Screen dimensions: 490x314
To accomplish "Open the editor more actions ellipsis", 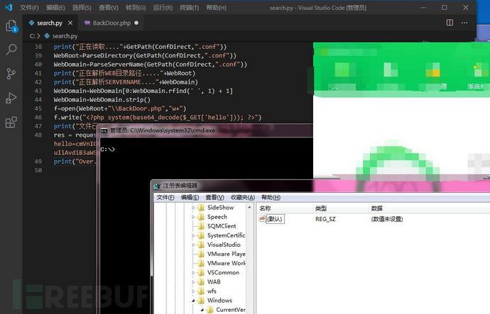I will click(464, 23).
